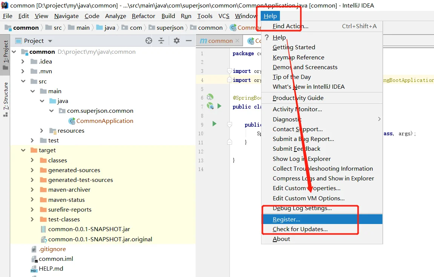Image resolution: width=434 pixels, height=277 pixels.
Task: Open the Build menu
Action: pos(168,16)
